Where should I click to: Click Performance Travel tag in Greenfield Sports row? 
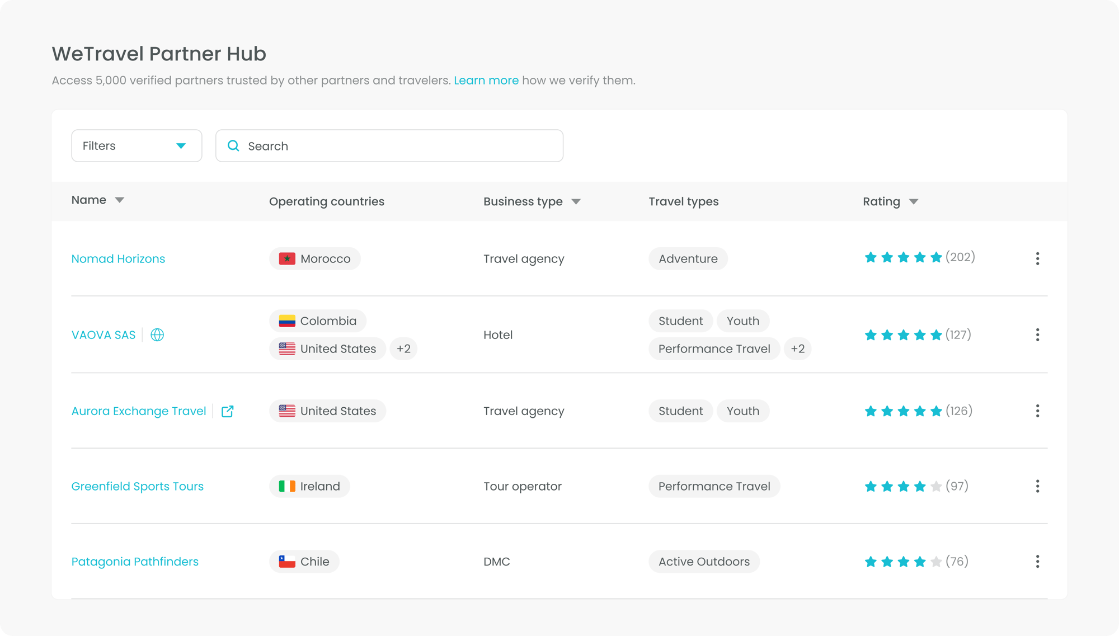click(x=714, y=487)
